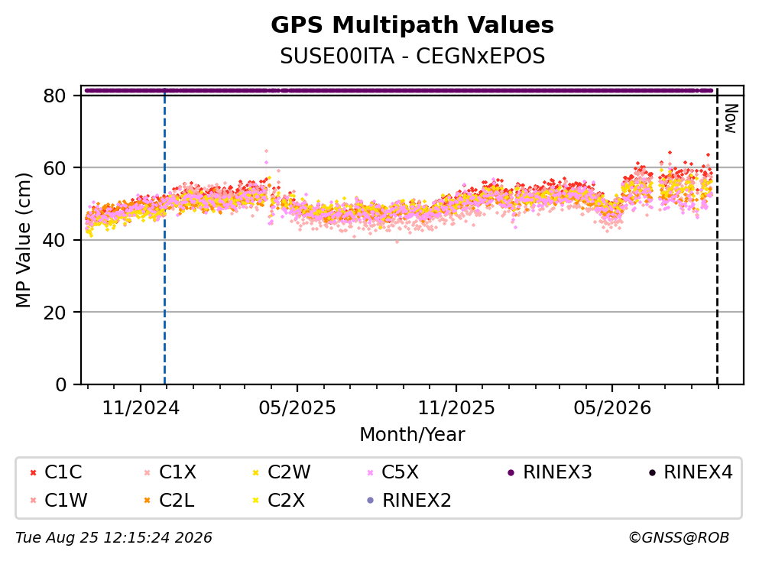The image size is (759, 561).
Task: Click the C2L orange legend marker
Action: tap(148, 501)
